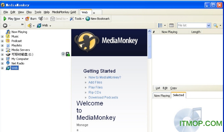Viewport: 224px width, 132px height.
Task: Click the Music node icon in the tree
Action: pos(8,37)
